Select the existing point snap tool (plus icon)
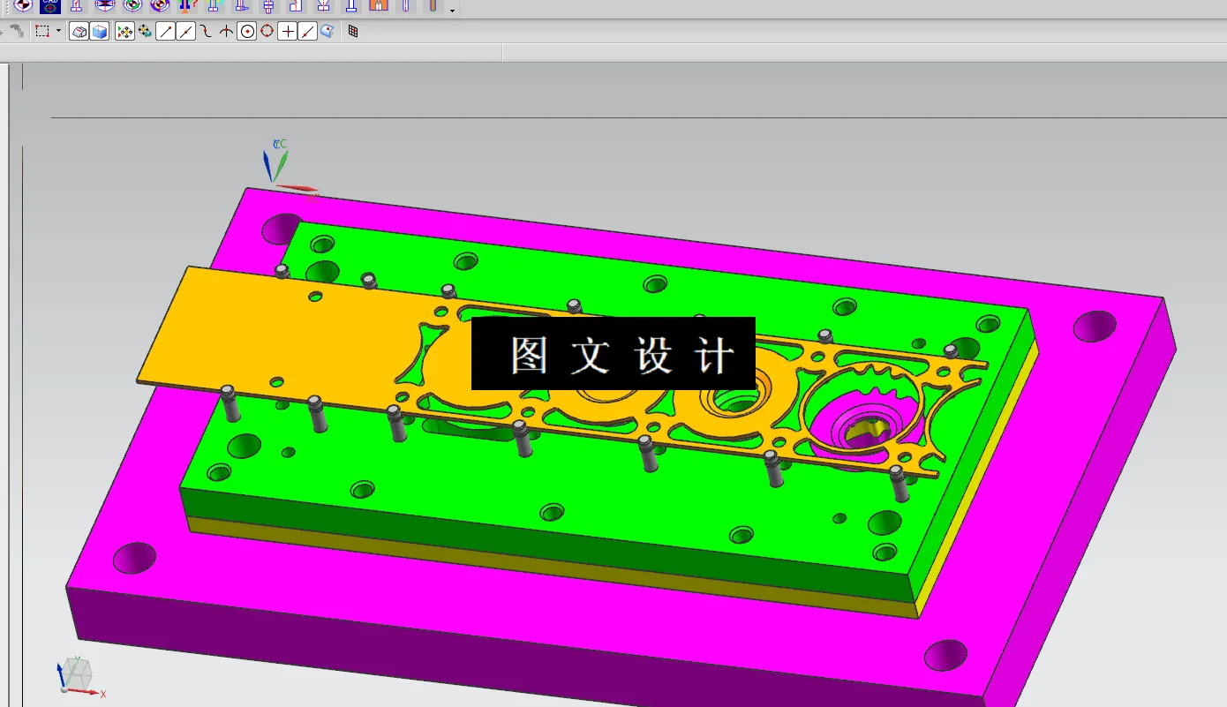The image size is (1227, 707). point(288,31)
